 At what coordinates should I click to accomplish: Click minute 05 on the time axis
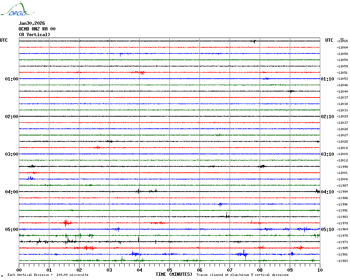click(169, 270)
